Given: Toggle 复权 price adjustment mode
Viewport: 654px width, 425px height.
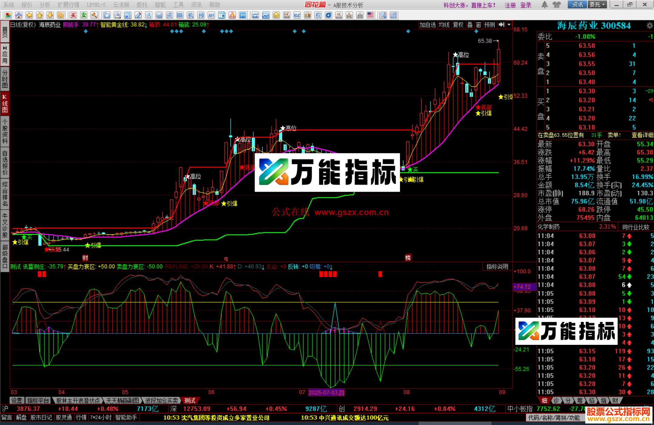Looking at the screenshot, I should pyautogui.click(x=458, y=25).
